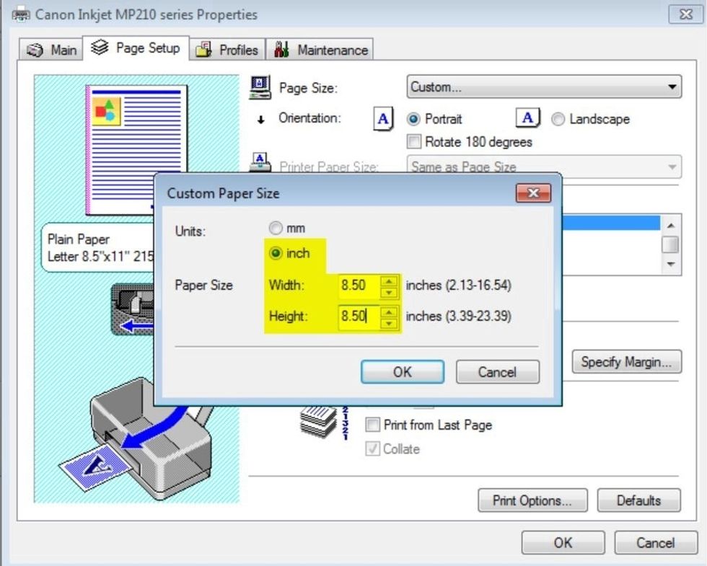Click the Printer Paper Size icon

[260, 163]
